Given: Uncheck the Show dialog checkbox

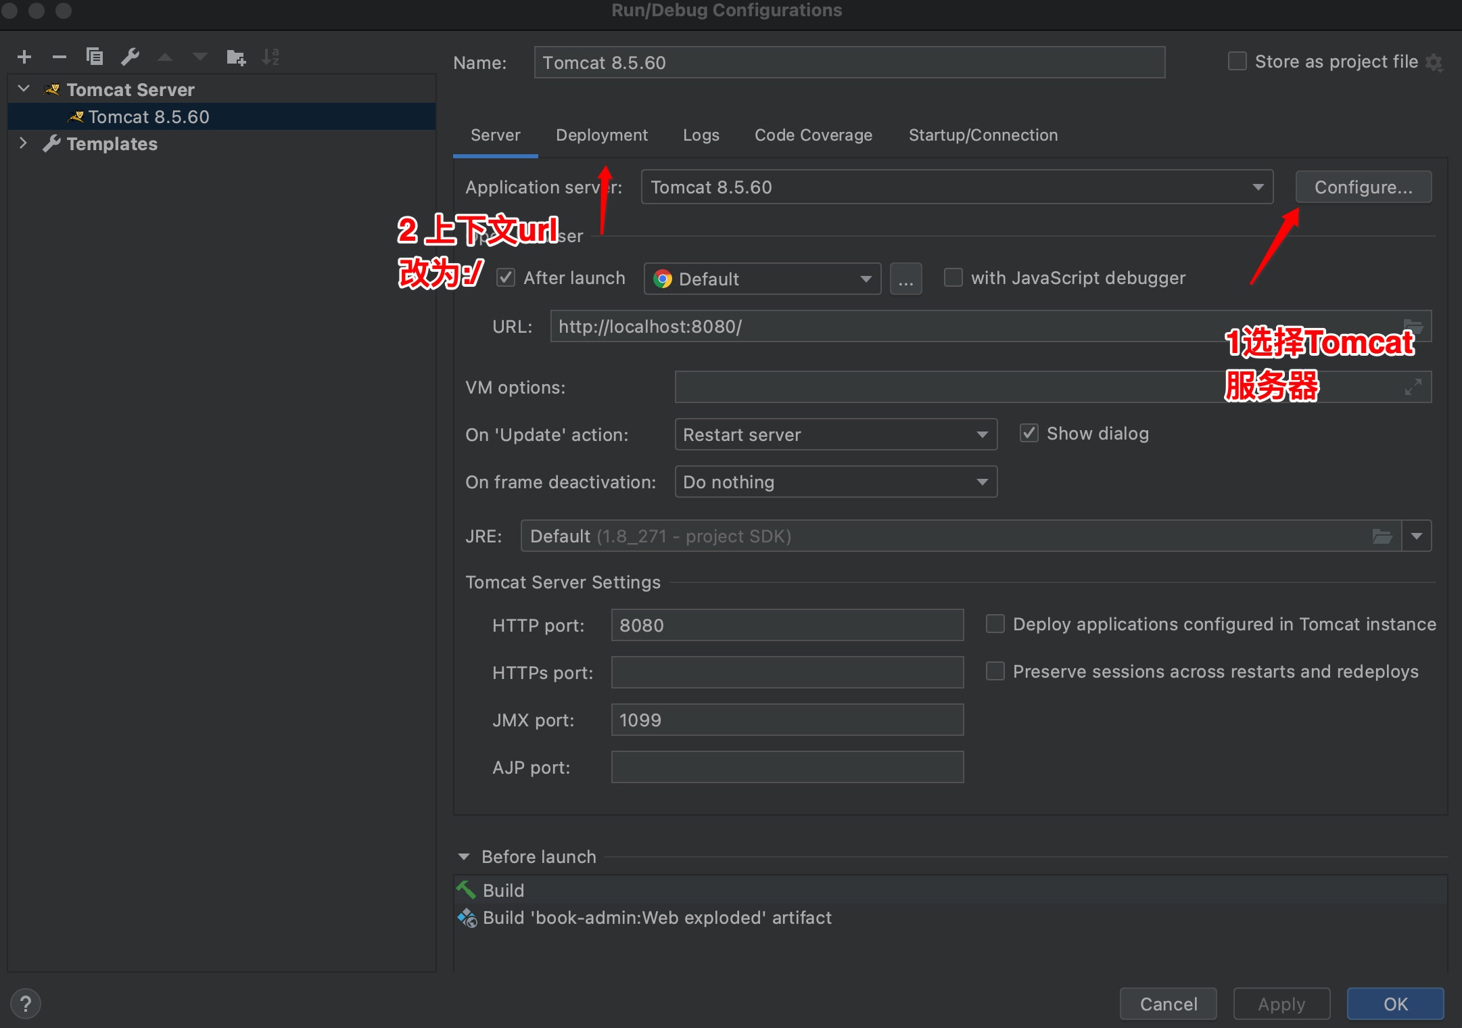Looking at the screenshot, I should pyautogui.click(x=1029, y=434).
